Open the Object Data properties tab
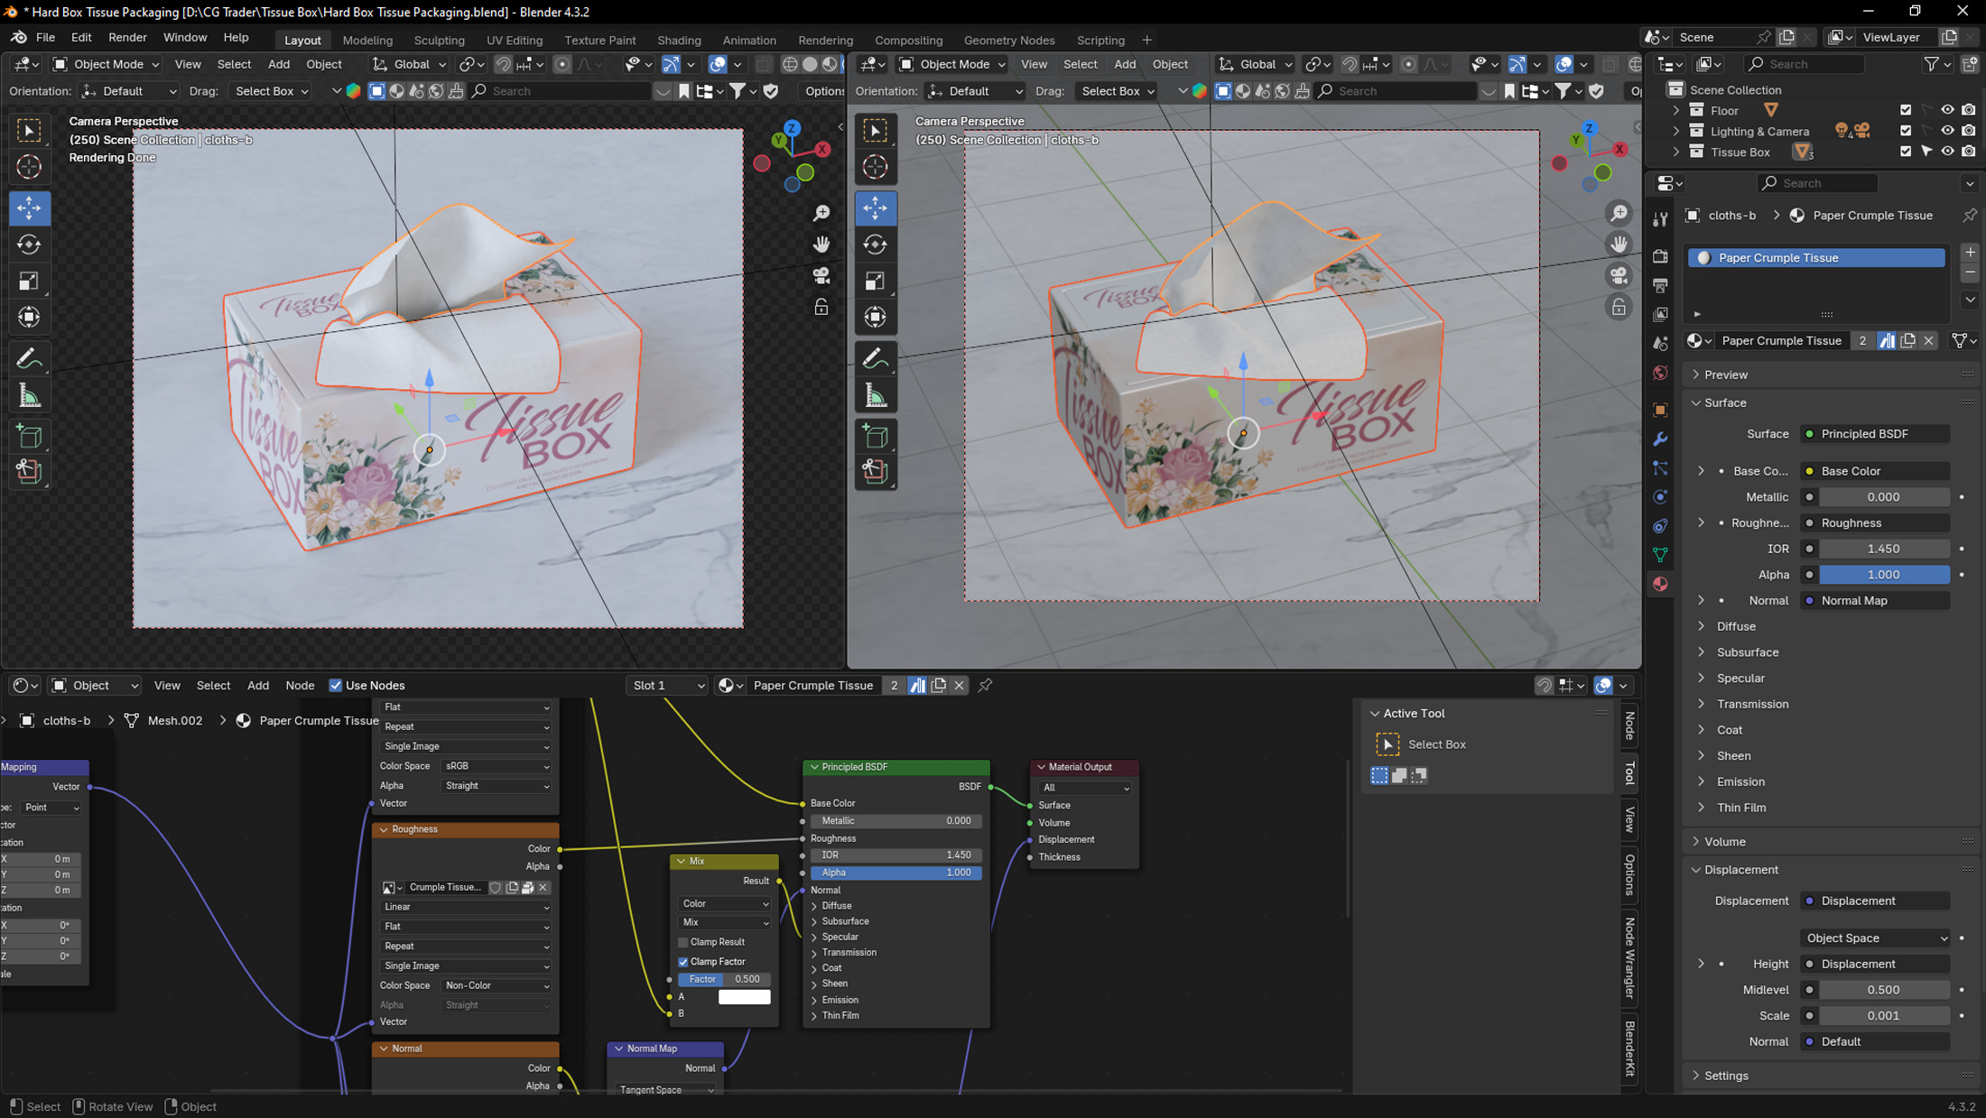This screenshot has height=1118, width=1986. [x=1660, y=555]
